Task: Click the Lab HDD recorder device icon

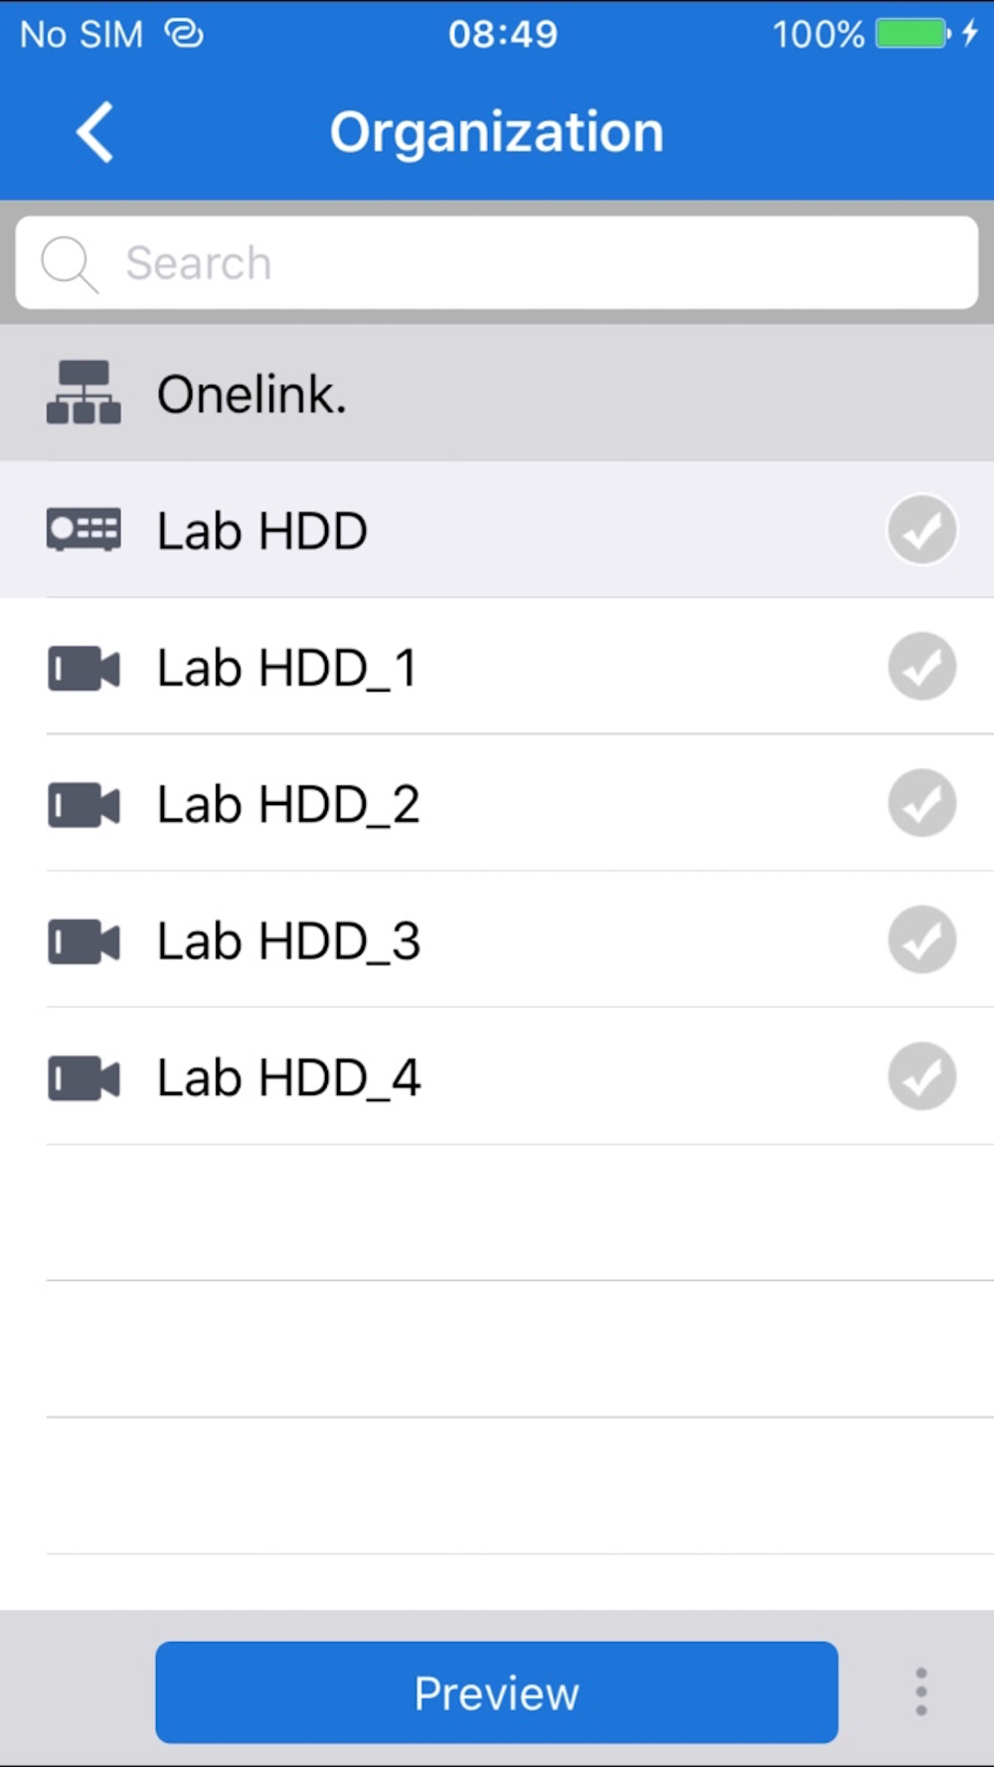Action: tap(83, 530)
